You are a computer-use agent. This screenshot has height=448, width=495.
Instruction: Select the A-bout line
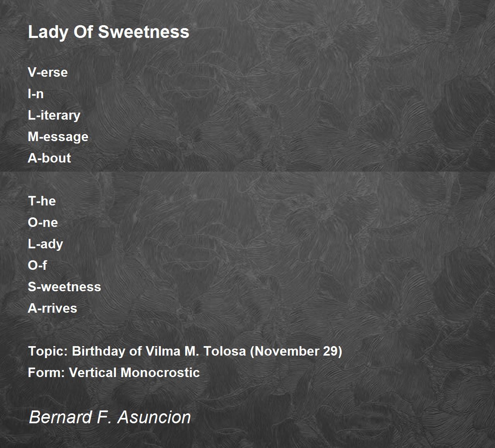coord(49,158)
